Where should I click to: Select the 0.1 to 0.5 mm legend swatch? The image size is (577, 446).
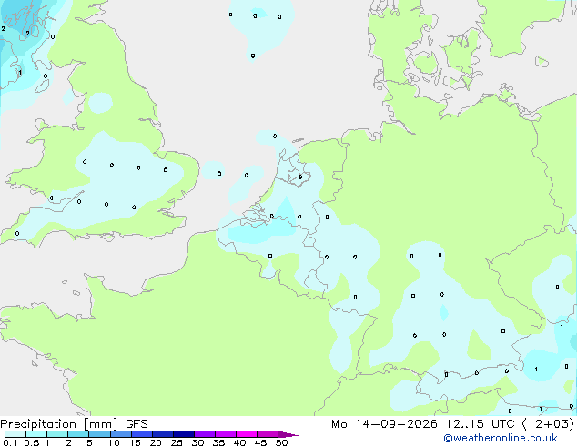coord(15,434)
